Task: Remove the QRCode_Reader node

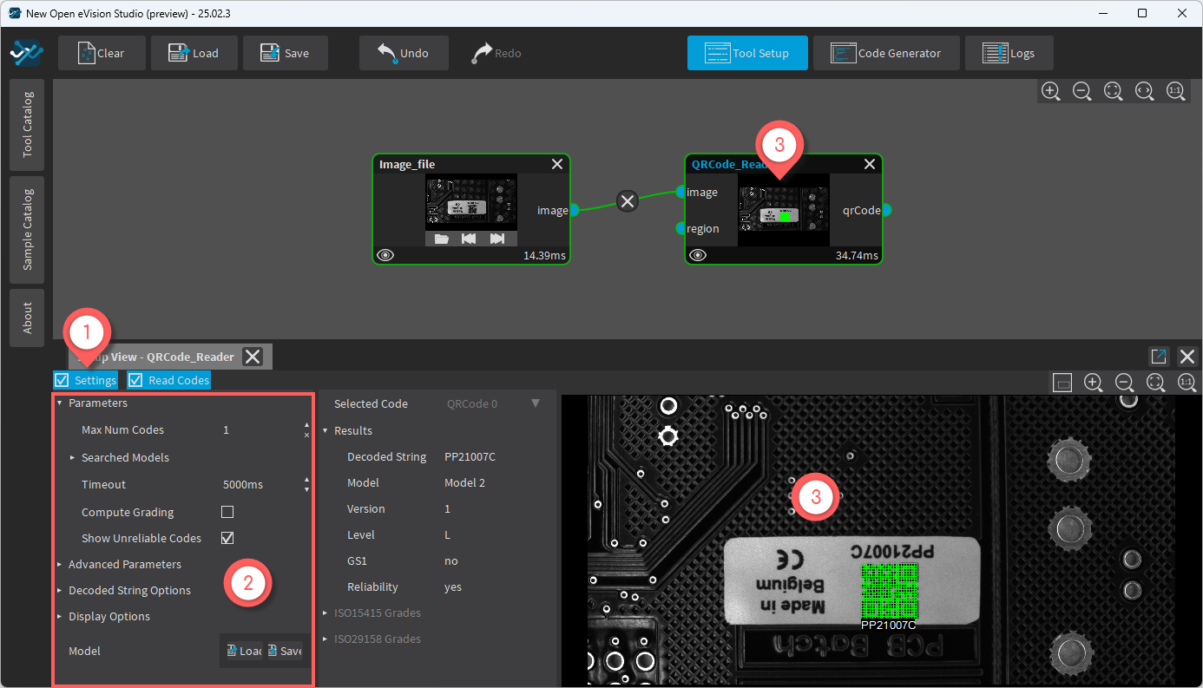Action: [x=870, y=164]
